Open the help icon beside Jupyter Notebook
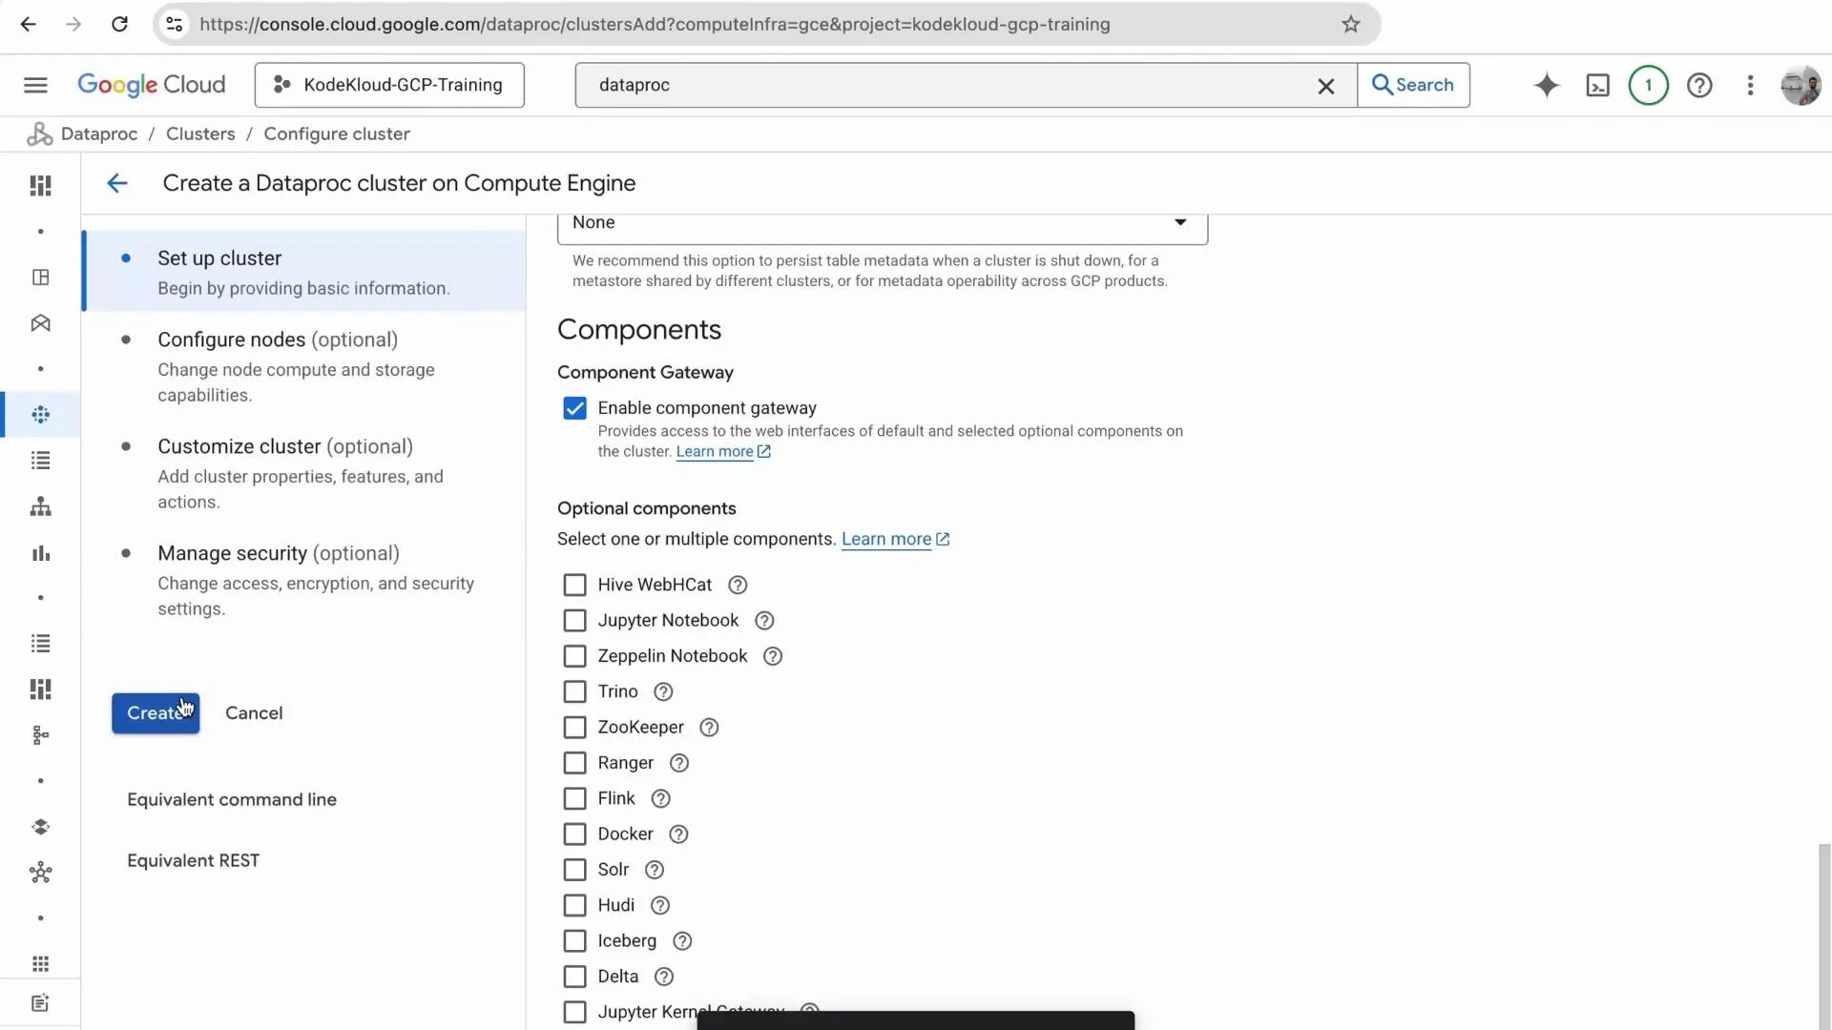 tap(764, 621)
